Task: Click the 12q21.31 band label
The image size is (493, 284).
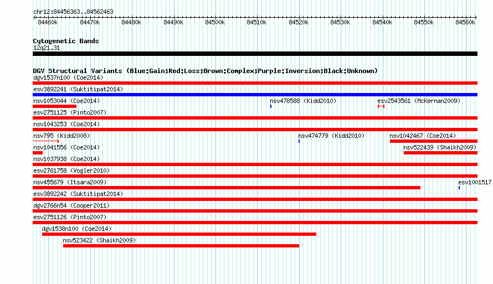Action: click(x=47, y=48)
